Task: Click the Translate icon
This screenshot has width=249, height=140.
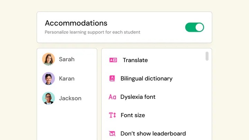Action: tap(113, 60)
